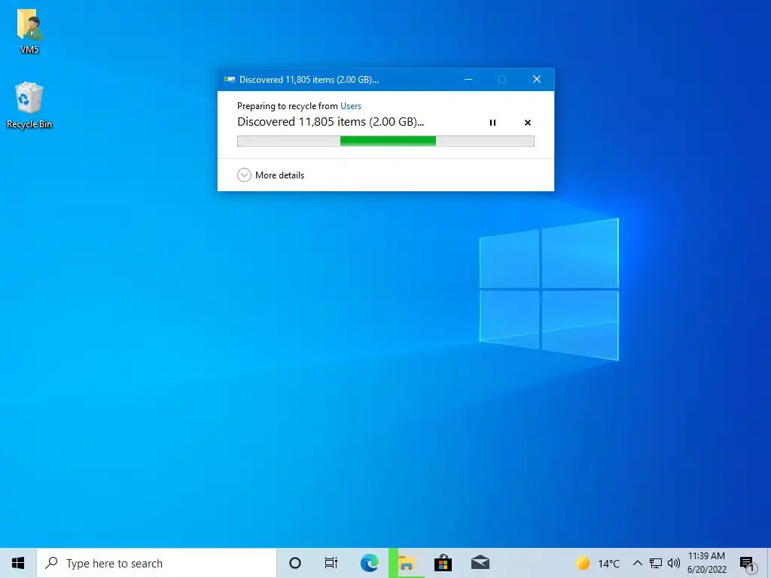Click the dialog title bar icon
771x578 pixels.
(x=229, y=79)
